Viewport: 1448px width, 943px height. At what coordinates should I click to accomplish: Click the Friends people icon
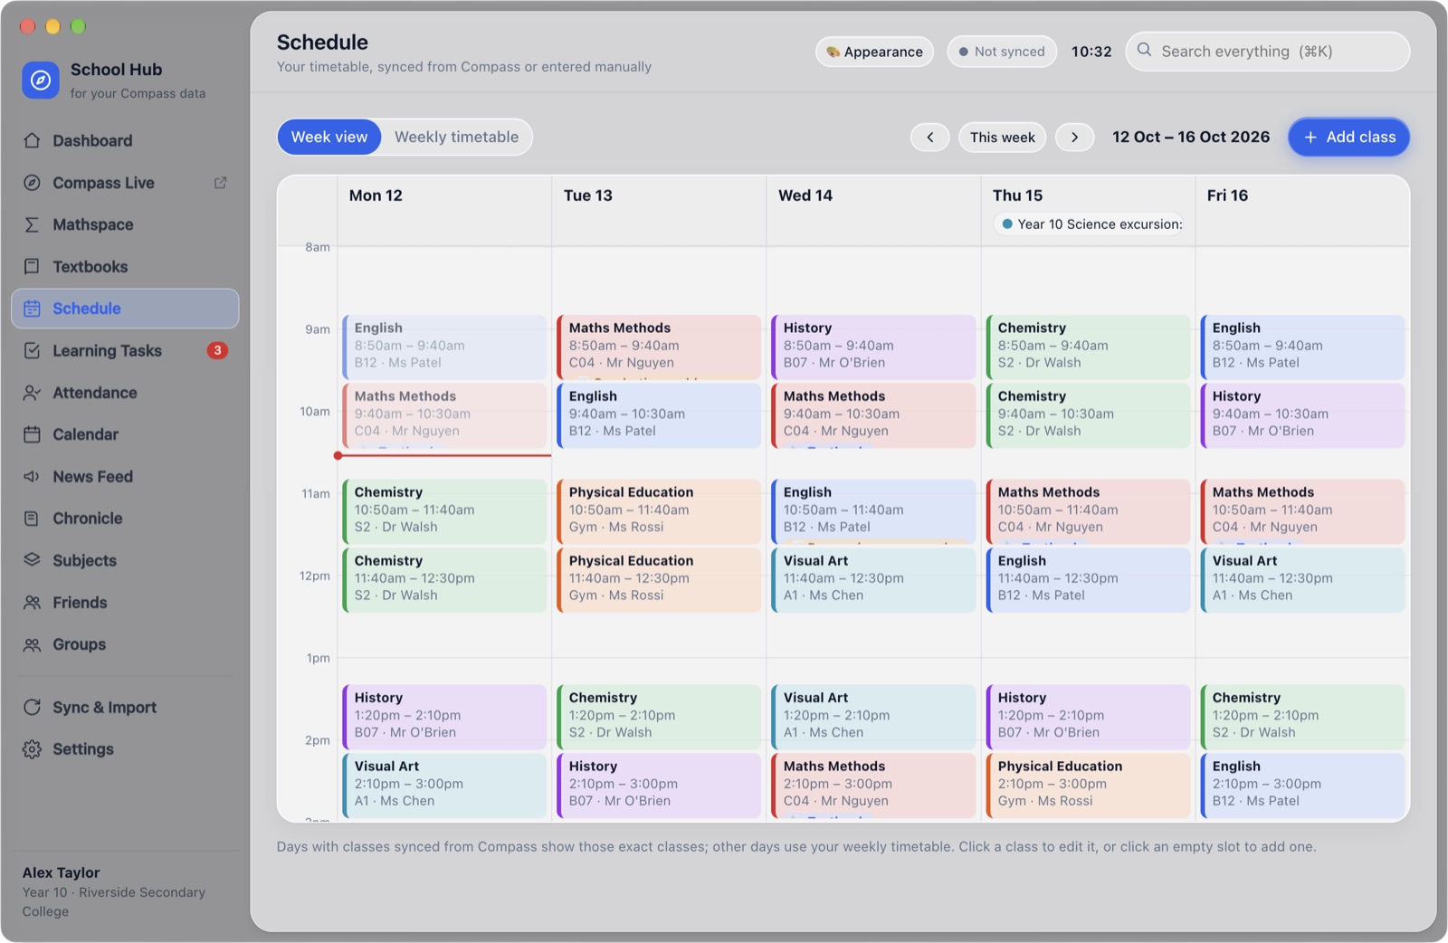coord(33,603)
